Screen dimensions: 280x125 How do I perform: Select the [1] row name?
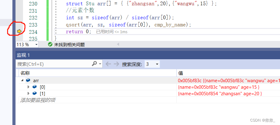coord(42,94)
